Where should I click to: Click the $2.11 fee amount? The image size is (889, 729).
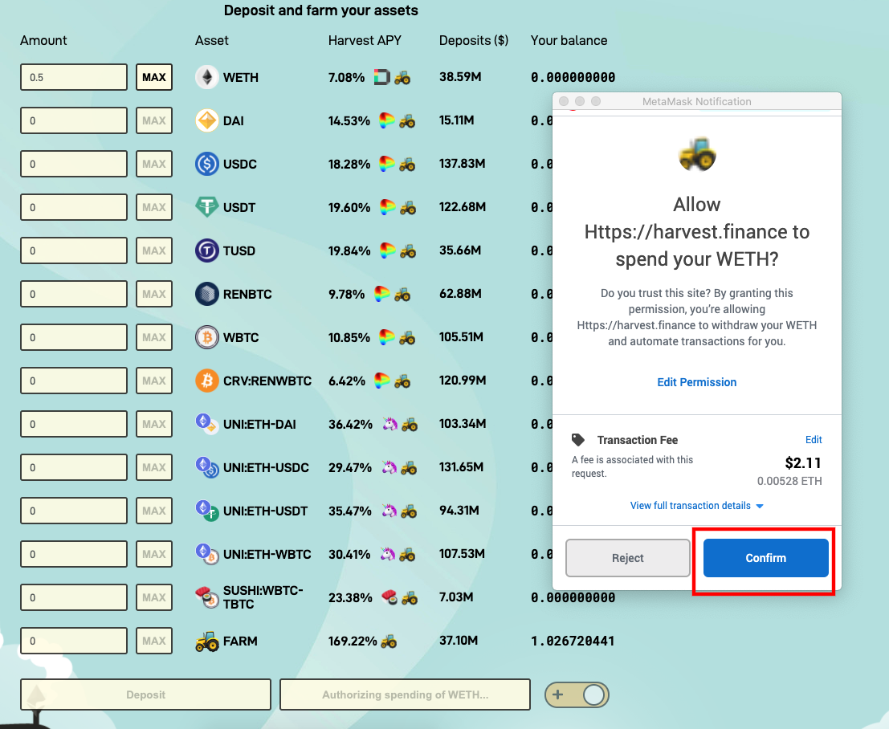coord(803,463)
